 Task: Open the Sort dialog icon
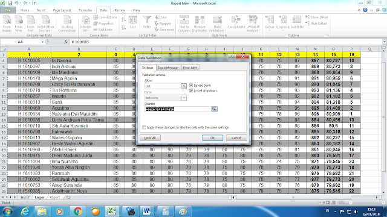(x=133, y=23)
